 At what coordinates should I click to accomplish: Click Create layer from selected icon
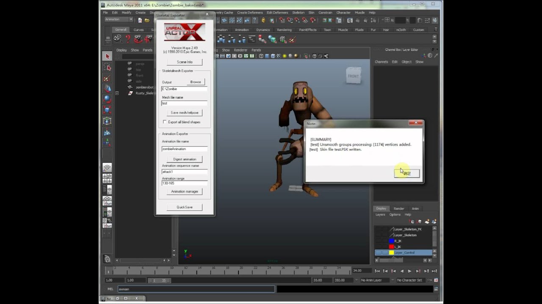click(434, 221)
